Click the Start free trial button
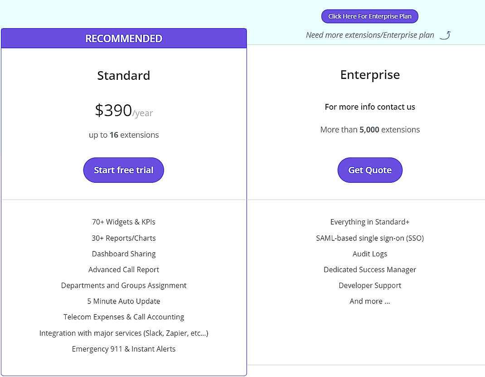This screenshot has height=377, width=485. pos(123,170)
